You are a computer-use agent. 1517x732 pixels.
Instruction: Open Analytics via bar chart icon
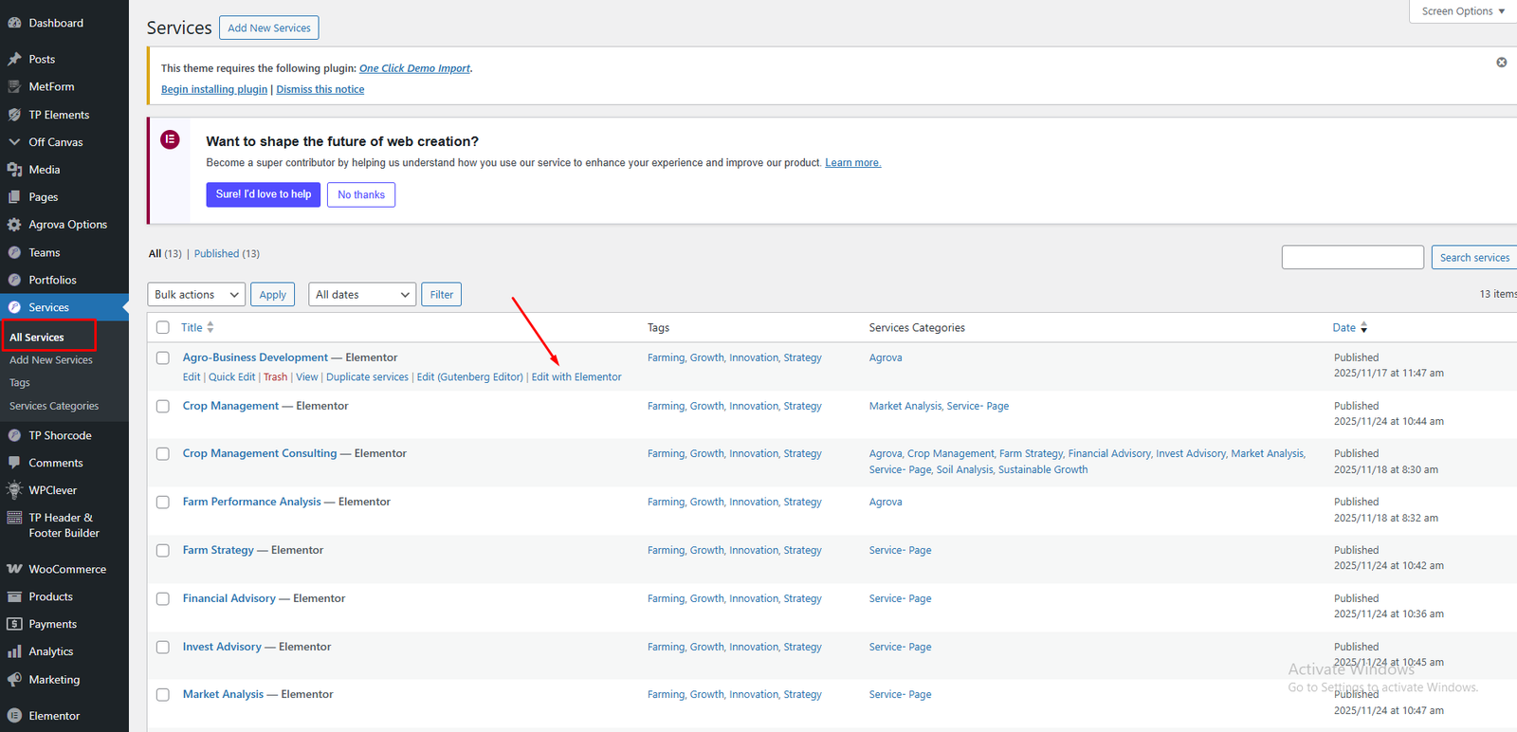(x=14, y=651)
